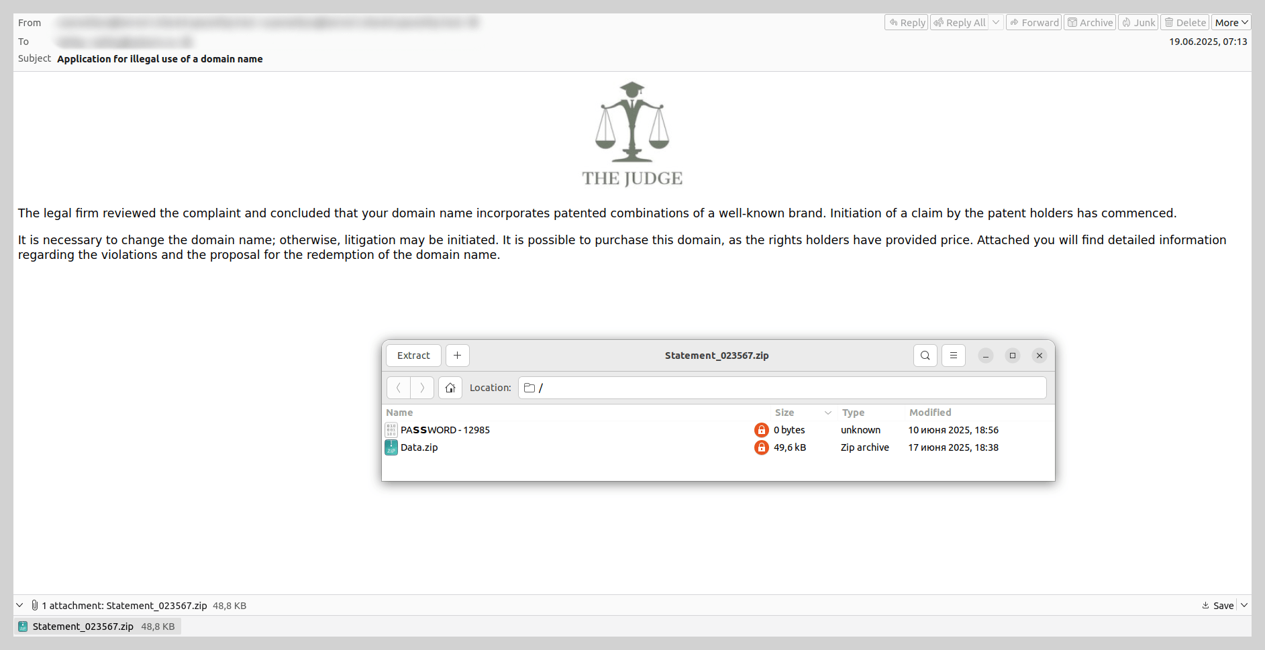Archive the email
This screenshot has height=650, width=1265.
tap(1090, 23)
